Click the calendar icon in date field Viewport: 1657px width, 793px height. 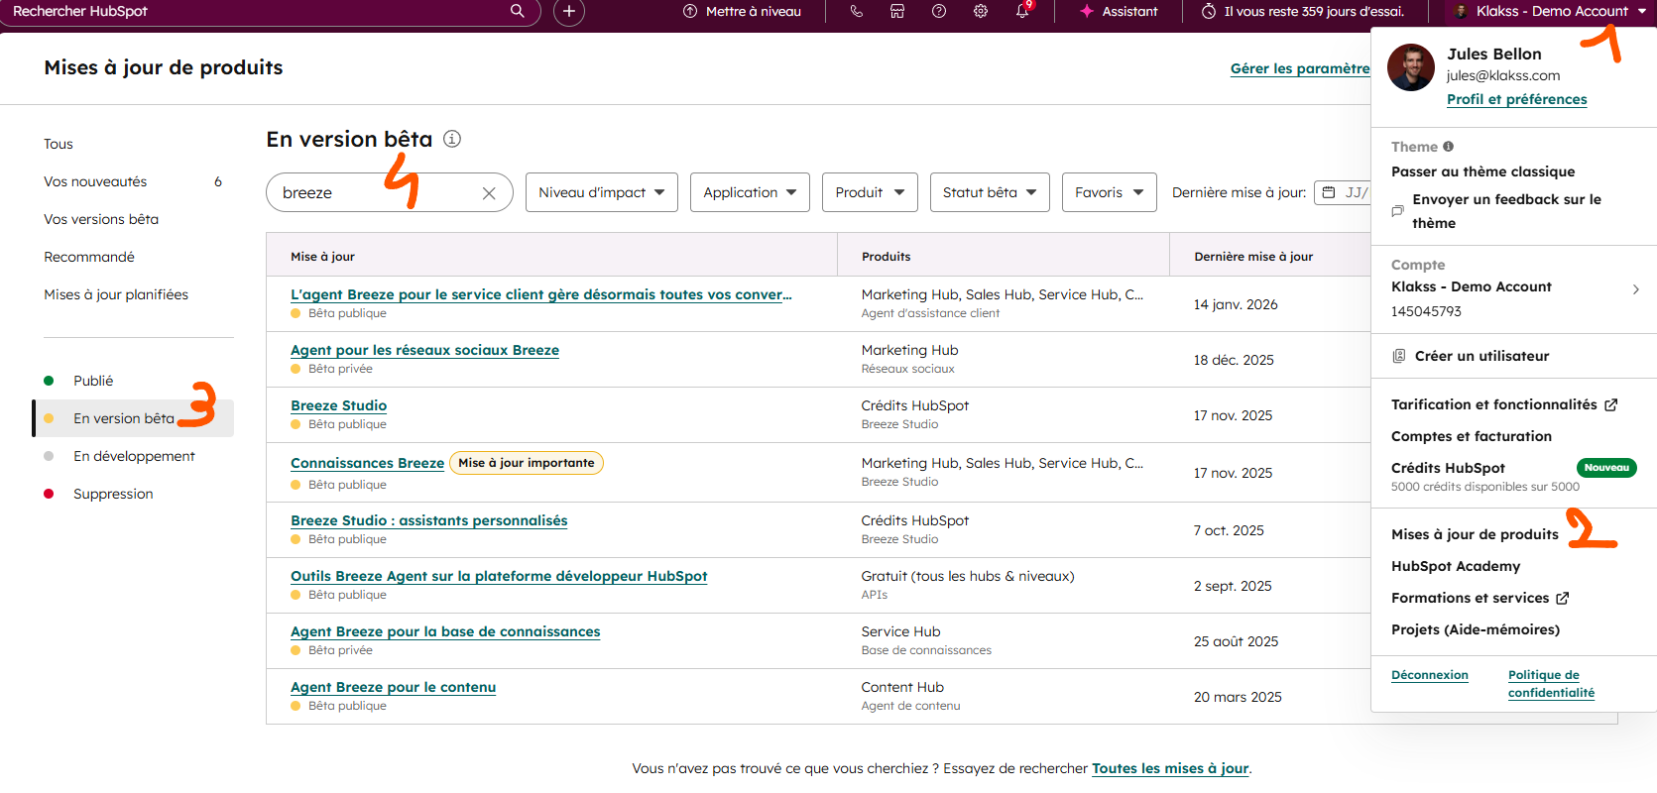pyautogui.click(x=1329, y=192)
